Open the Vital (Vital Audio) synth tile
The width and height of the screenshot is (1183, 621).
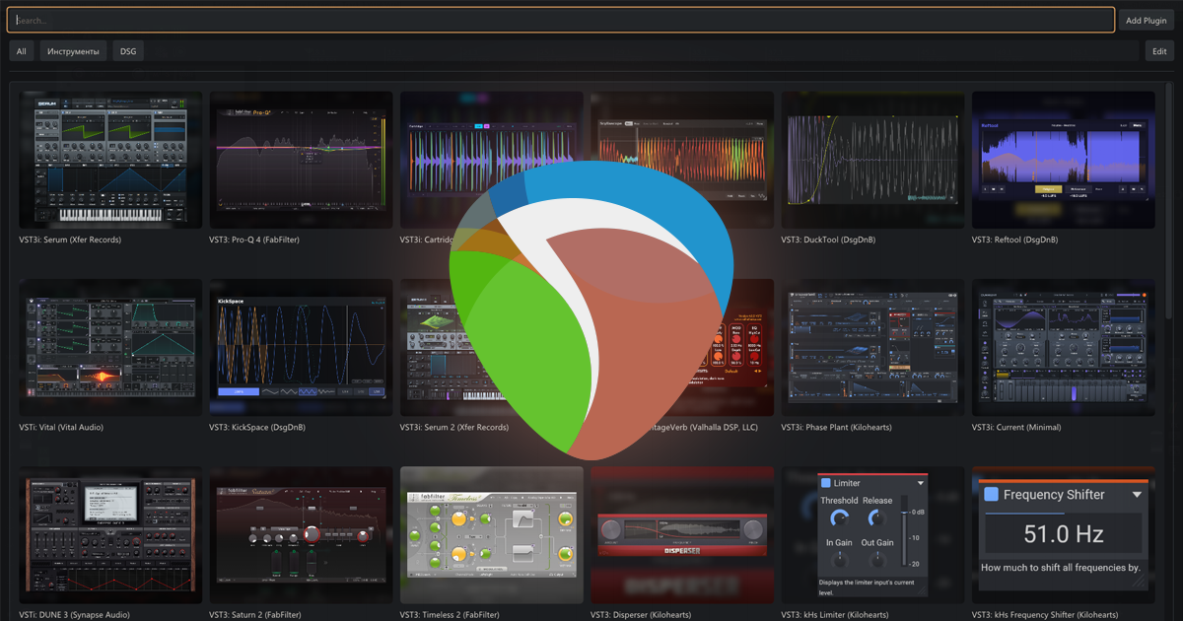pyautogui.click(x=109, y=348)
